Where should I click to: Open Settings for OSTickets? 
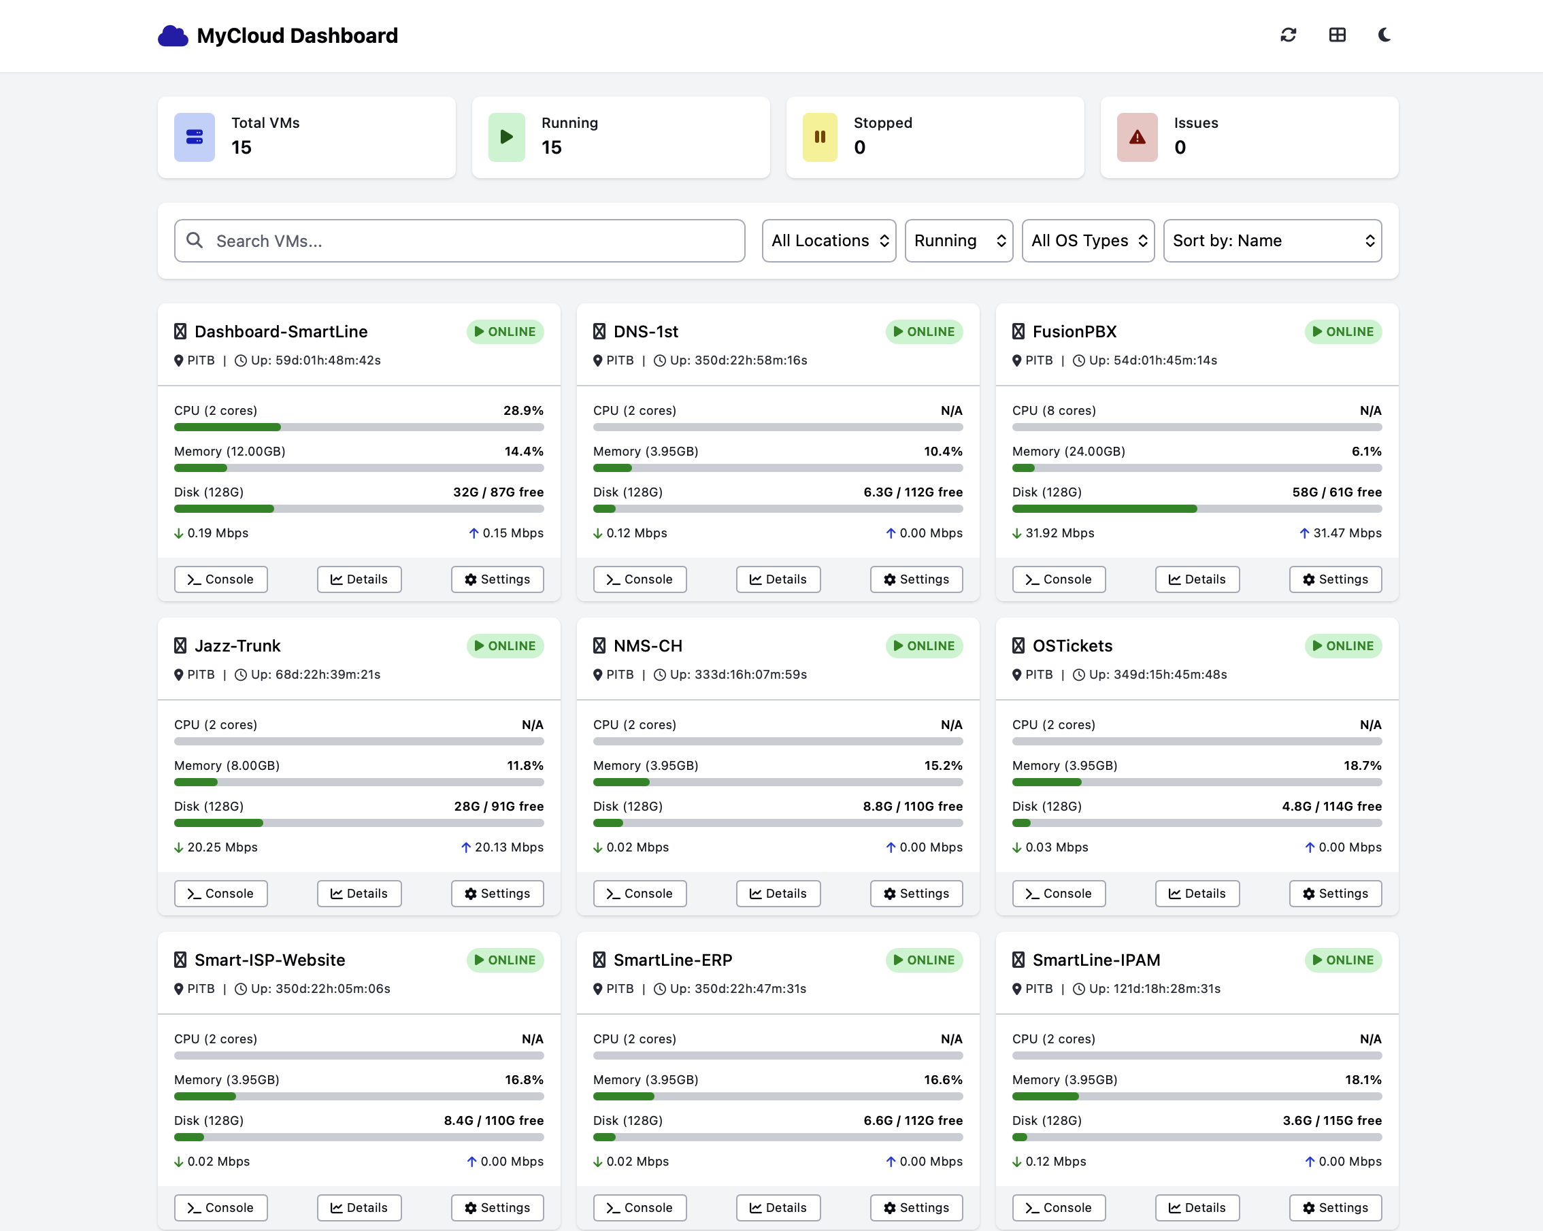[x=1335, y=893]
